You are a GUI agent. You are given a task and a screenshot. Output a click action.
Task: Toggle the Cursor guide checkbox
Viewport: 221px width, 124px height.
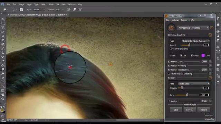pos(192,55)
